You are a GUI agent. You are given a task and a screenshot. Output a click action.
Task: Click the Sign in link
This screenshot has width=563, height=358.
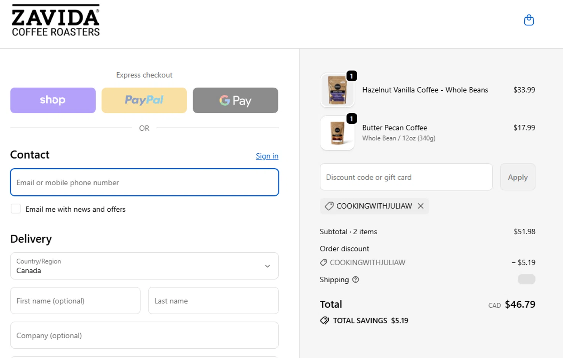click(x=267, y=156)
